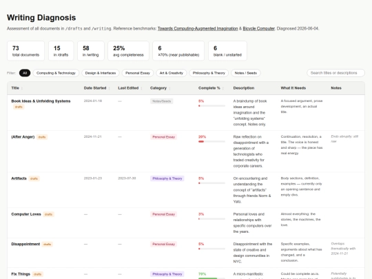Click the 58 in /writing stat card
This screenshot has width=372, height=279.
click(x=91, y=51)
